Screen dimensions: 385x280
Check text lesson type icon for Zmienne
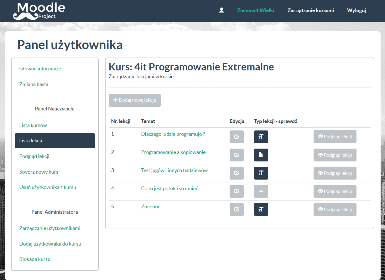[x=261, y=209]
